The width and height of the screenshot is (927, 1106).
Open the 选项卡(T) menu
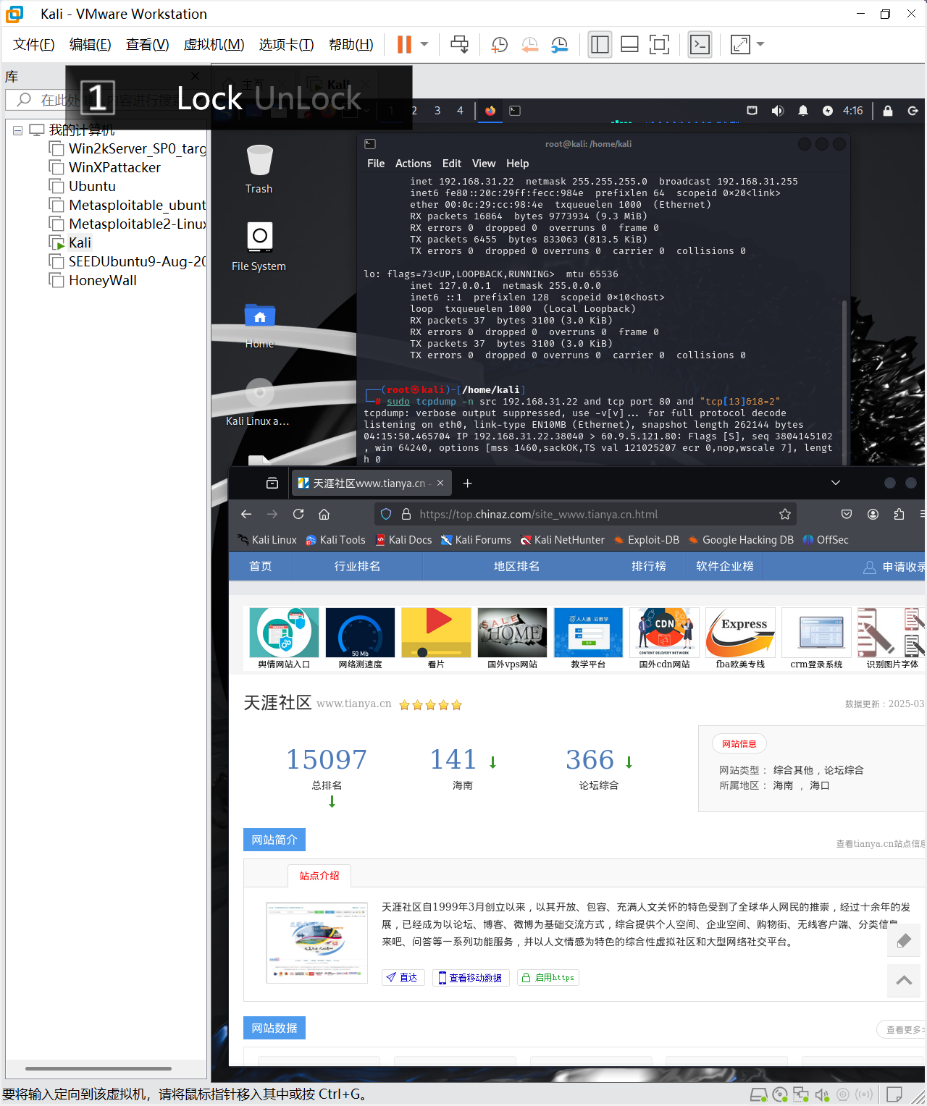coord(287,44)
